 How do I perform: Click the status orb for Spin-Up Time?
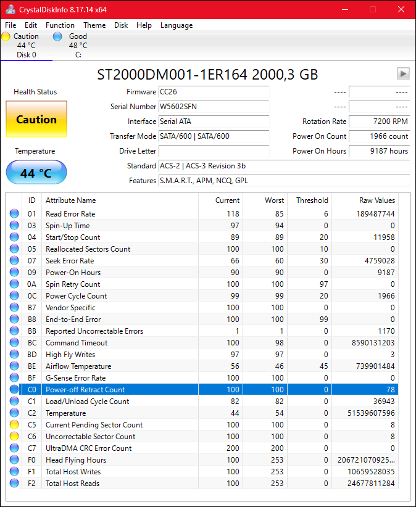[x=14, y=225]
